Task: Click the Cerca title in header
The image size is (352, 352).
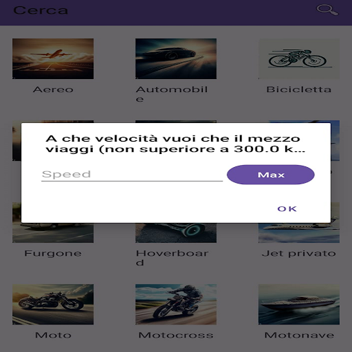Action: (41, 10)
